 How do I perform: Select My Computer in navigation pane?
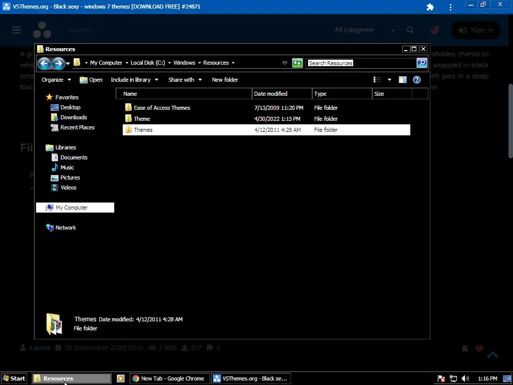(75, 208)
